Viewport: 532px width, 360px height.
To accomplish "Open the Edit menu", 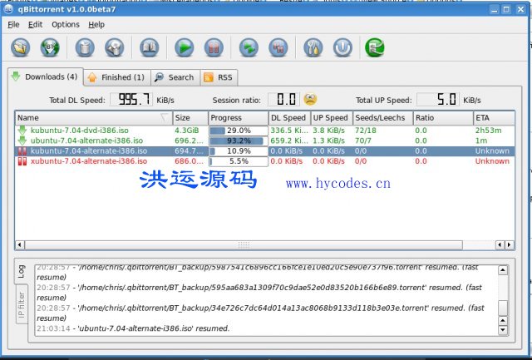I will click(x=35, y=24).
